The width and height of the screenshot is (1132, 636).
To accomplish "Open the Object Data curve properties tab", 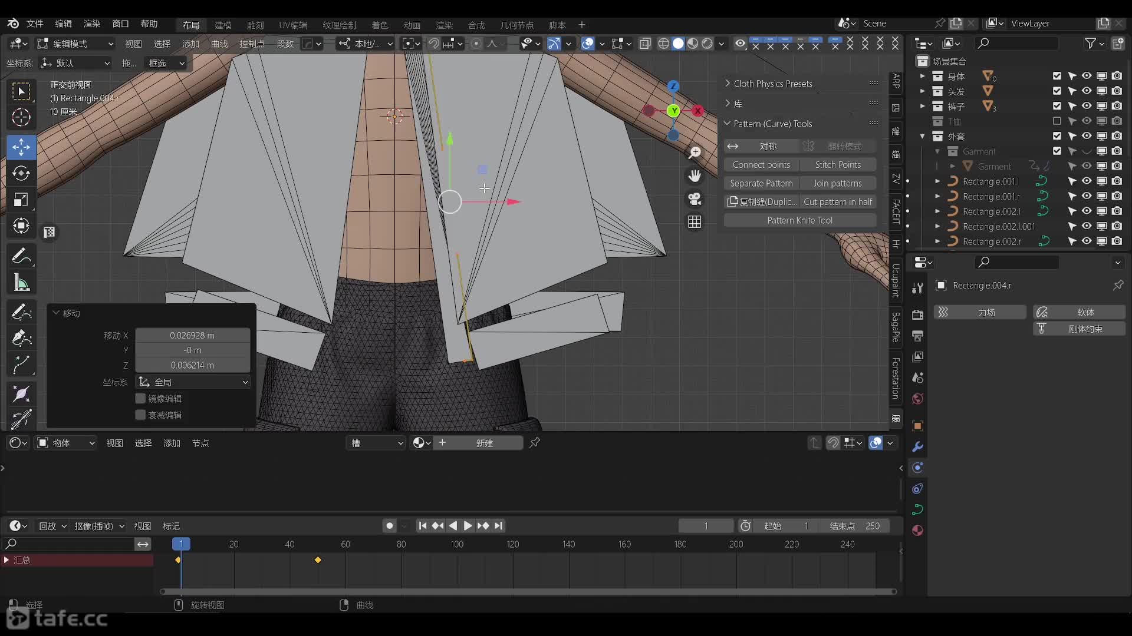I will (917, 510).
